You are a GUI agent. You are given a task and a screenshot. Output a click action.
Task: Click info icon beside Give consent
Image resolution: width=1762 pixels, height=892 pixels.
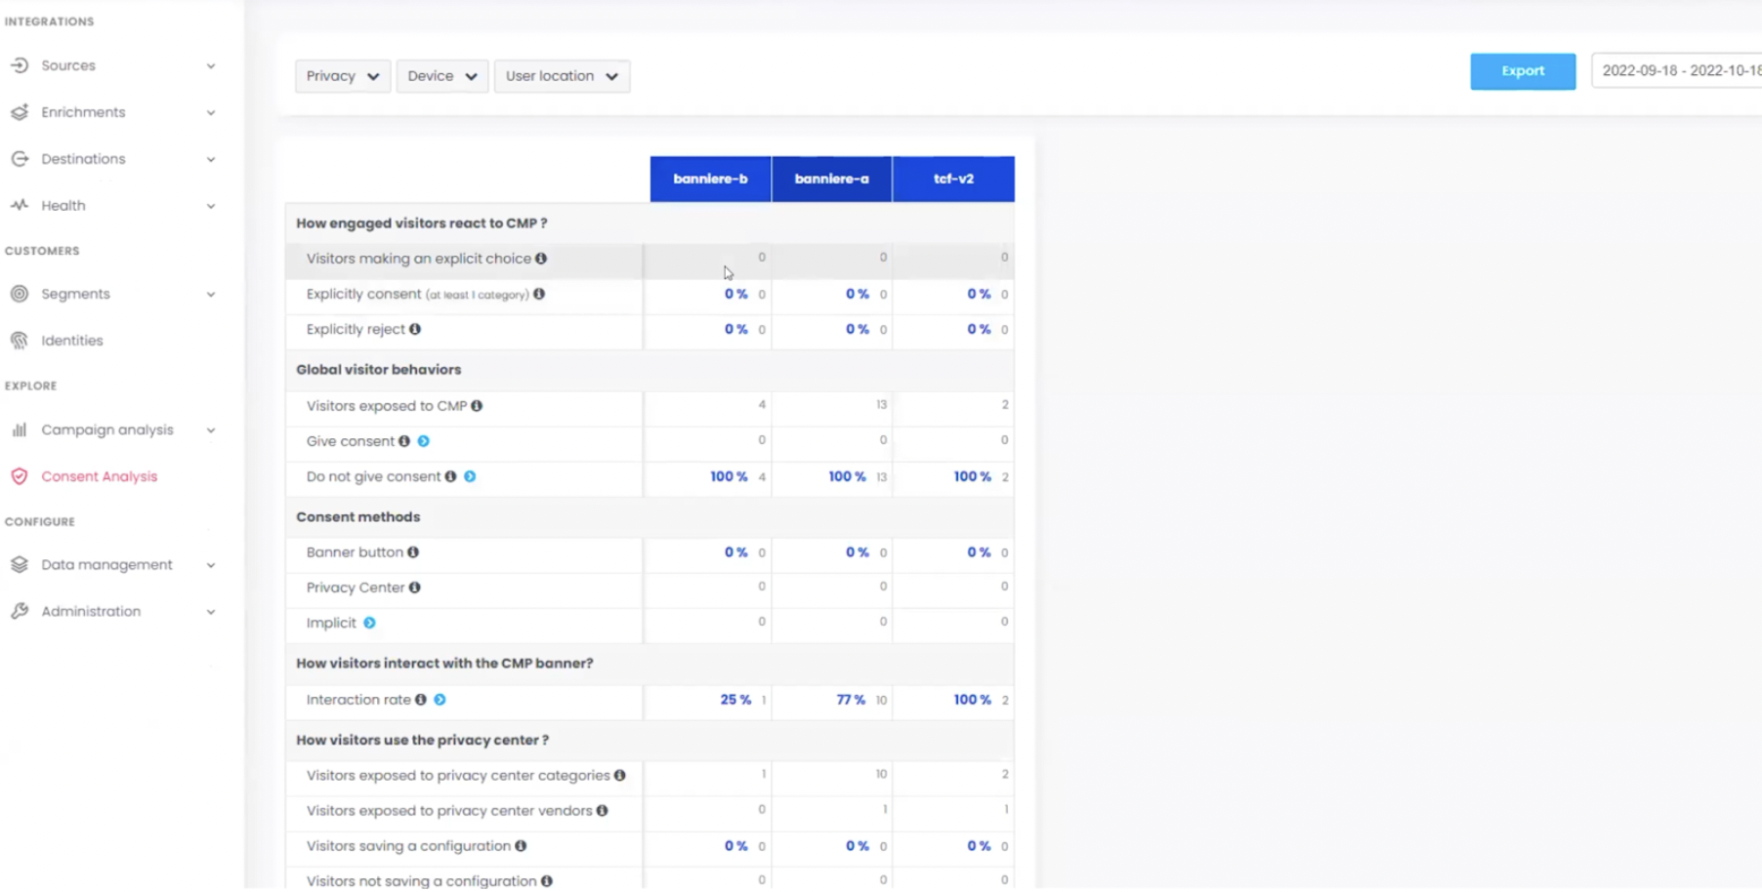[x=404, y=441]
